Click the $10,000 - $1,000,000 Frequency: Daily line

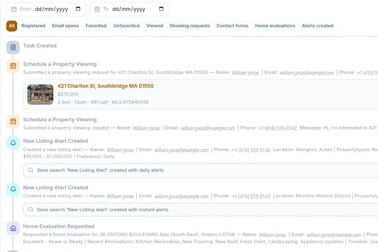point(69,156)
